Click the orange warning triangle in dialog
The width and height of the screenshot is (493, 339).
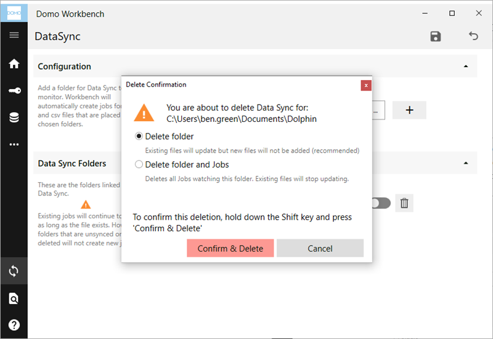[144, 113]
